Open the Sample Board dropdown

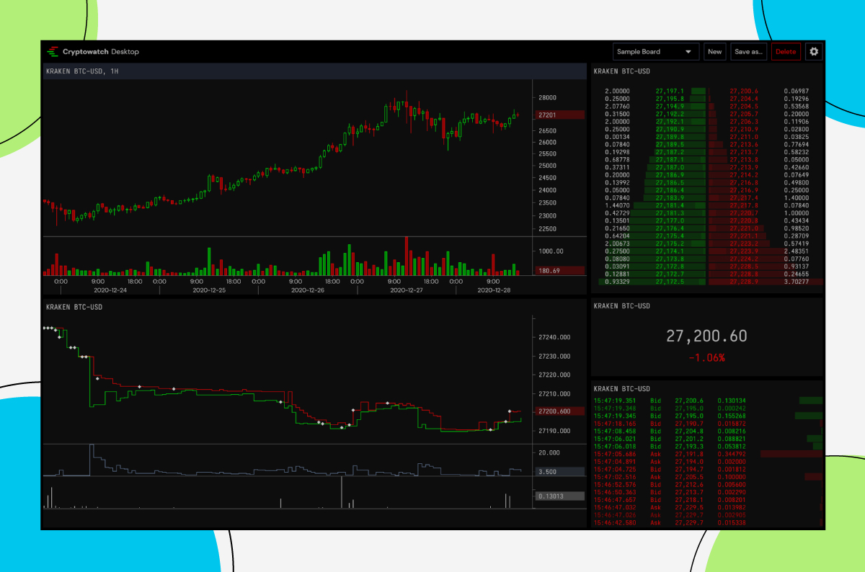[649, 51]
